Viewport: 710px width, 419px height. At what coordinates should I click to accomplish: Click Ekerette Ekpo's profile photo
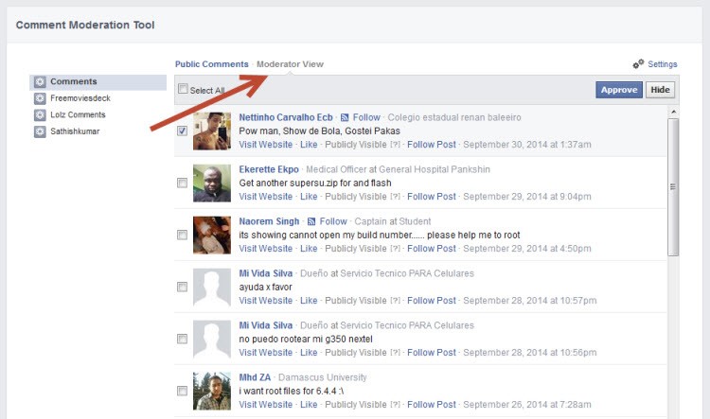coord(212,183)
